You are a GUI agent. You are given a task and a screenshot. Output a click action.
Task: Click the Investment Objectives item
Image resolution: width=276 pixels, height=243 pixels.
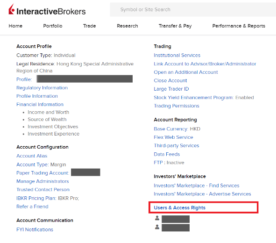tap(53, 127)
